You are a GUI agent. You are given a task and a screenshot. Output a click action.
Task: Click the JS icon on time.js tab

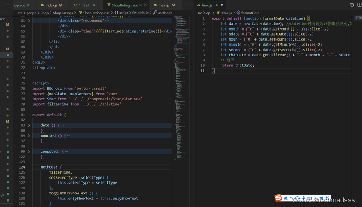point(198,5)
